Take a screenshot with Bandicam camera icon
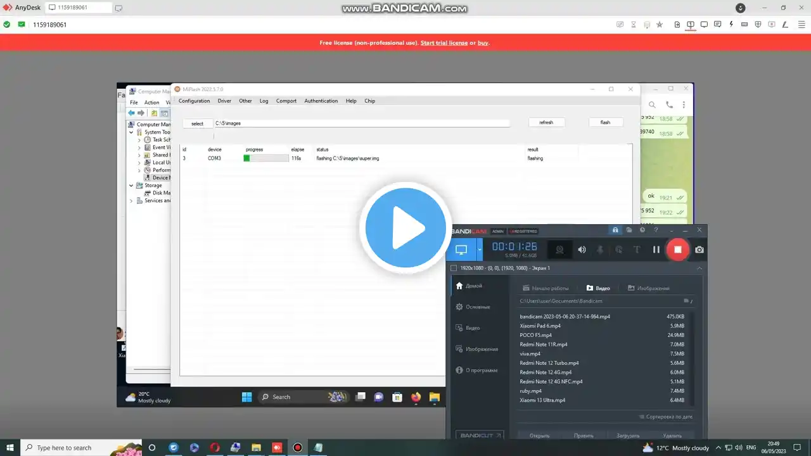 pos(699,250)
